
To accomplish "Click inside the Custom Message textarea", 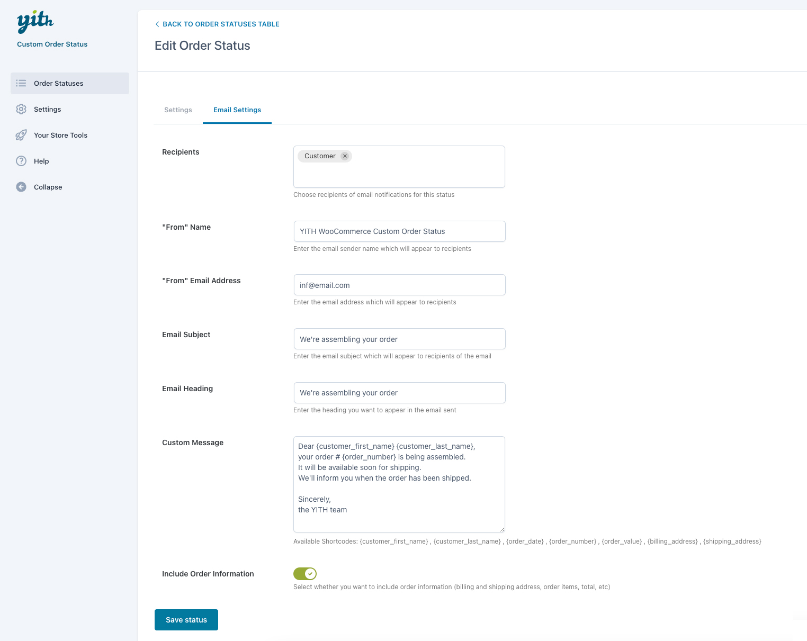I will tap(399, 484).
